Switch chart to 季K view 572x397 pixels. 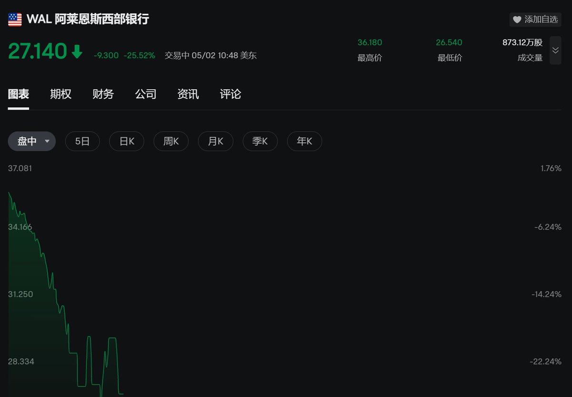tap(260, 141)
